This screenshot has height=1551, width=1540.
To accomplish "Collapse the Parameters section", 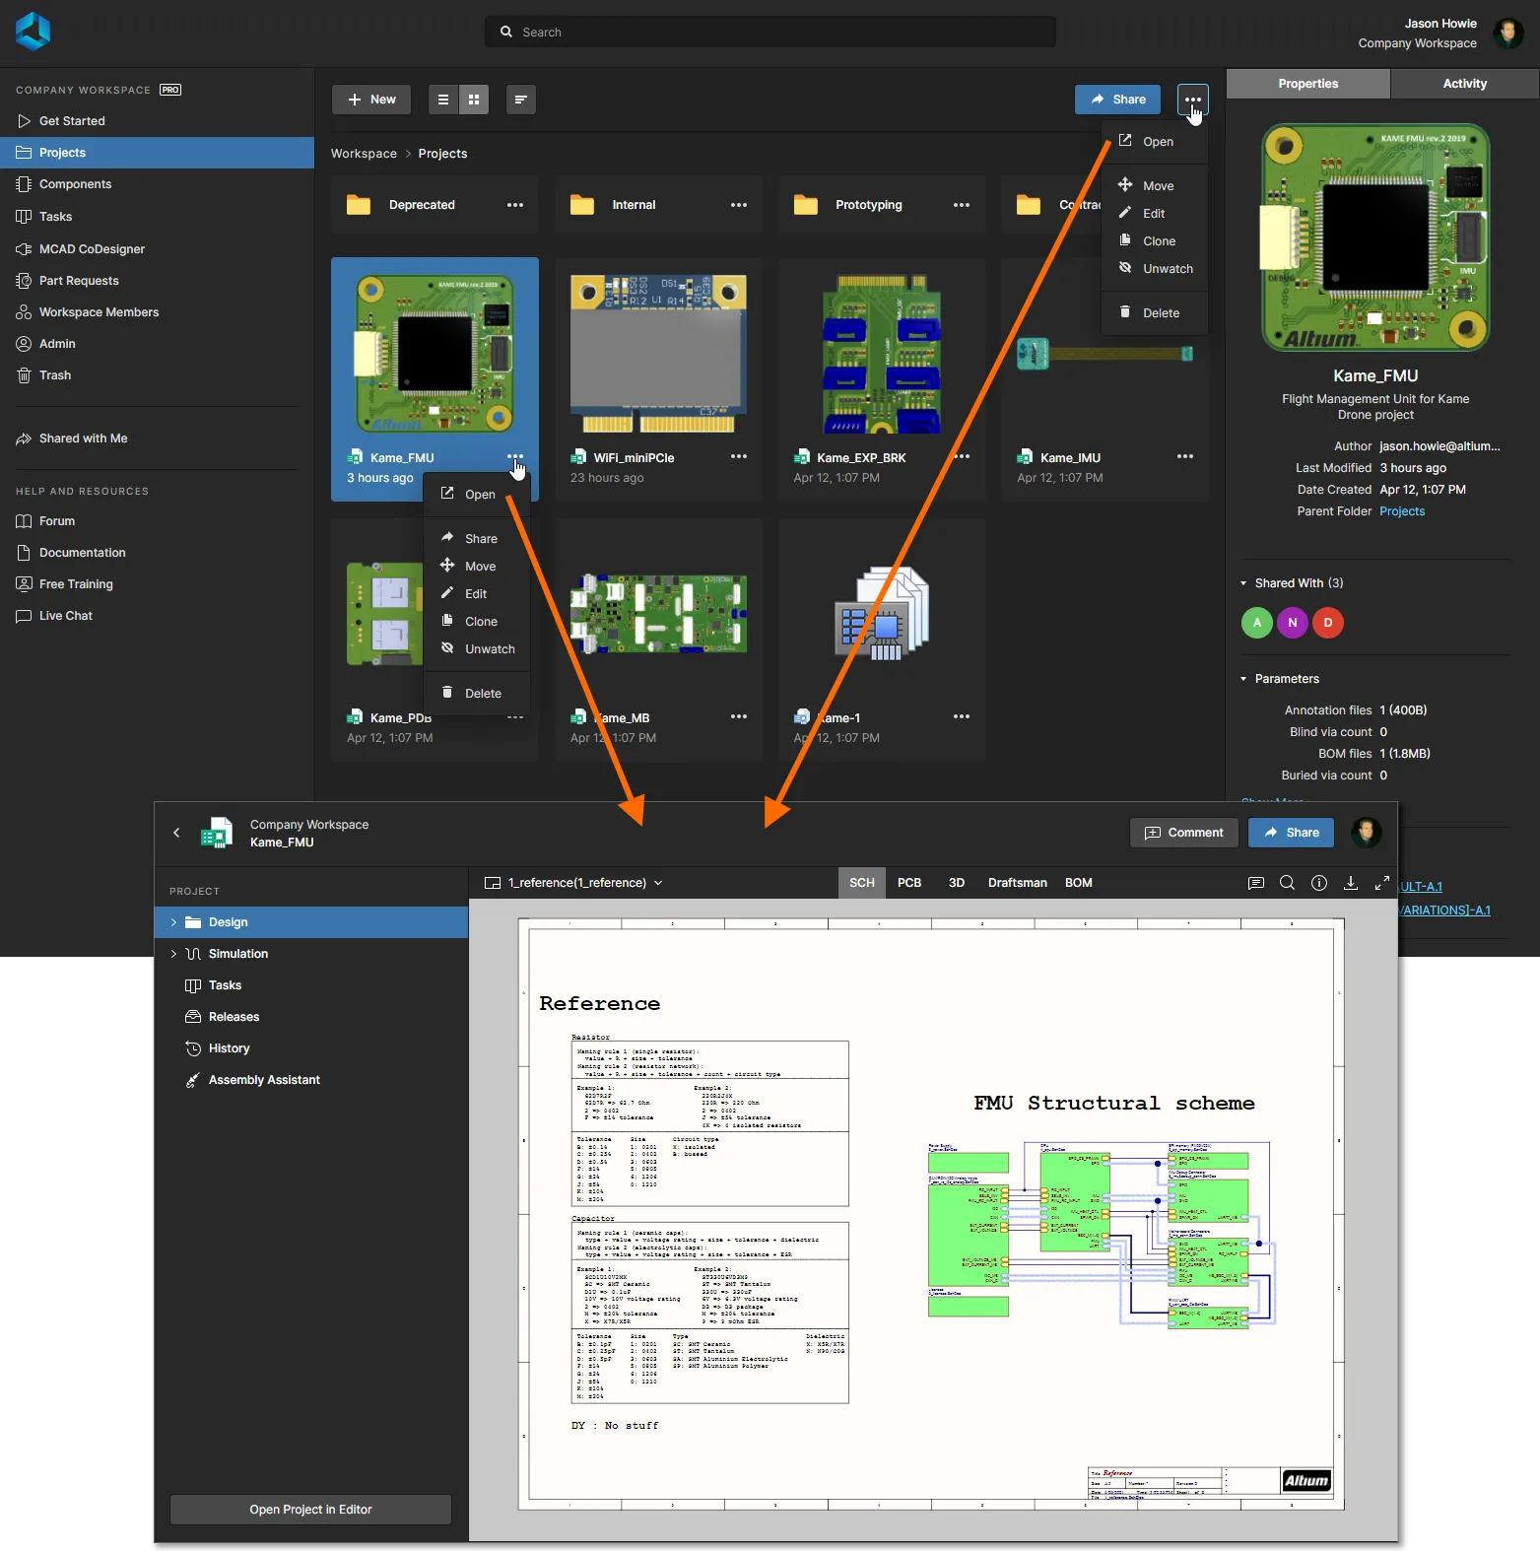I will pyautogui.click(x=1243, y=679).
